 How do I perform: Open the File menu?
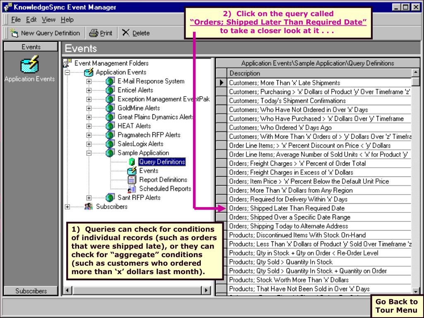tap(16, 19)
